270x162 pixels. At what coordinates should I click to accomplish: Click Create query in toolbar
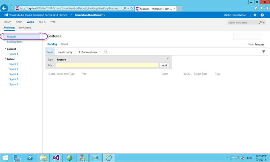(65, 52)
